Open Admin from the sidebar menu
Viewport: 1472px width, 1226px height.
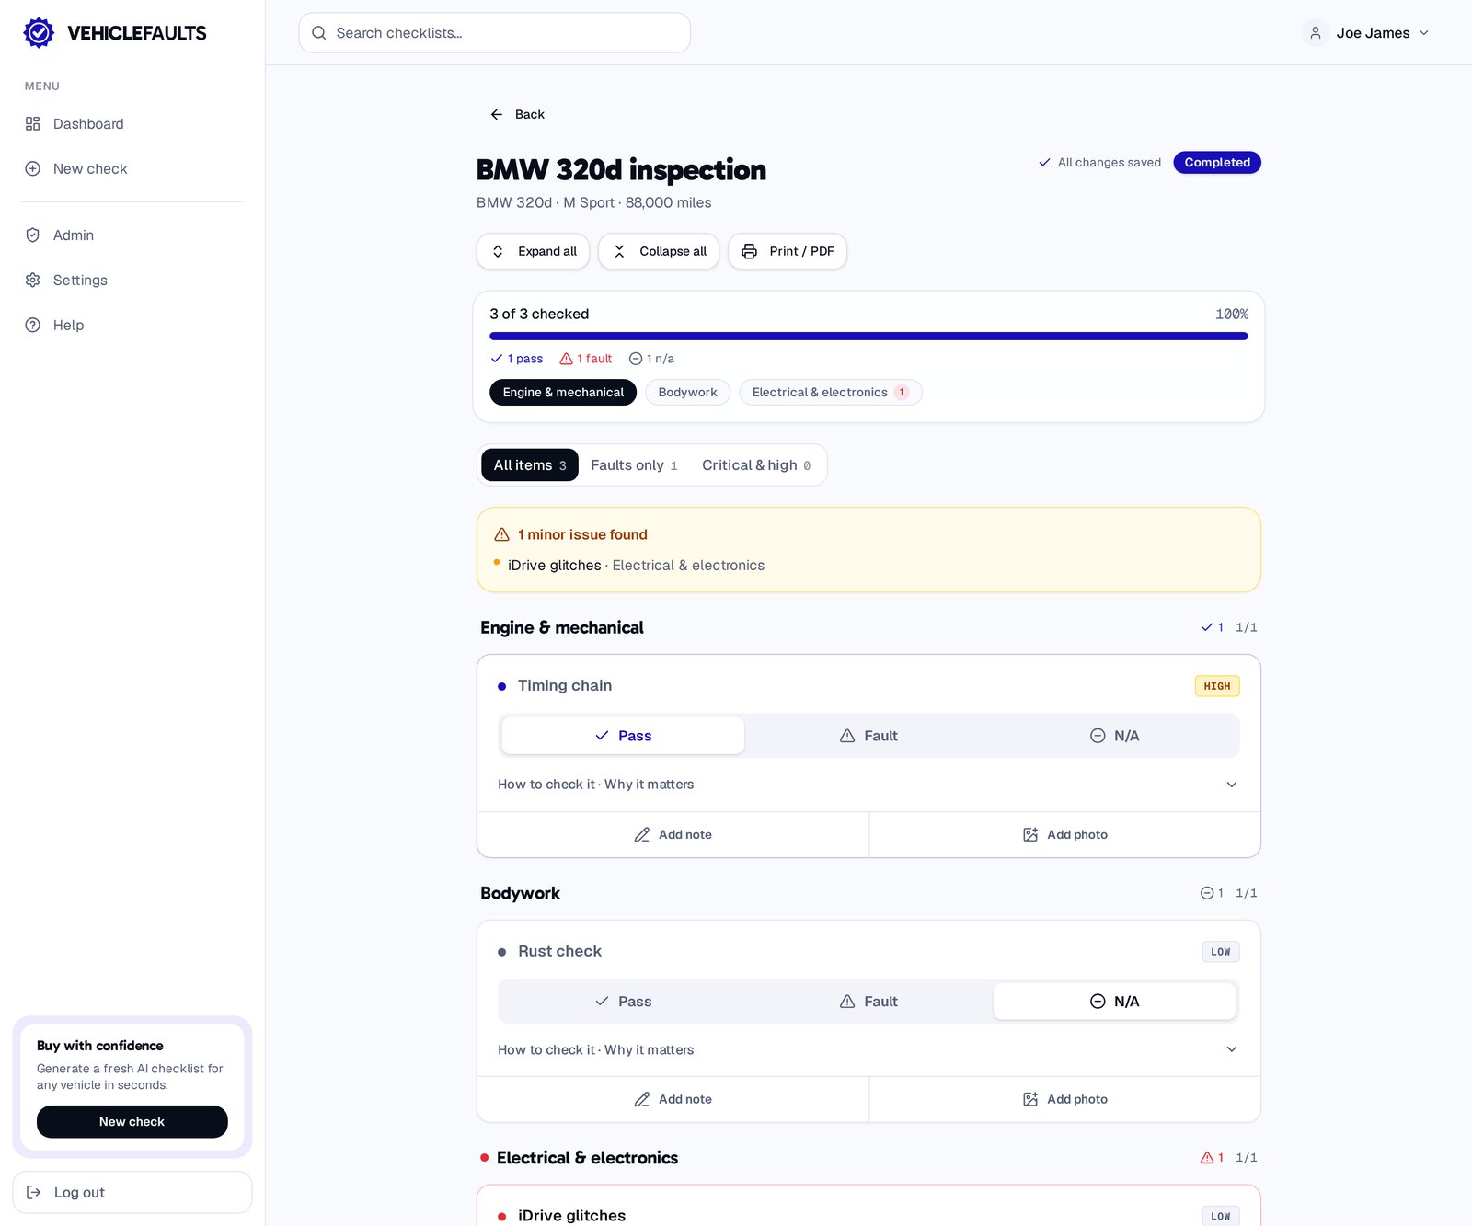(x=132, y=235)
